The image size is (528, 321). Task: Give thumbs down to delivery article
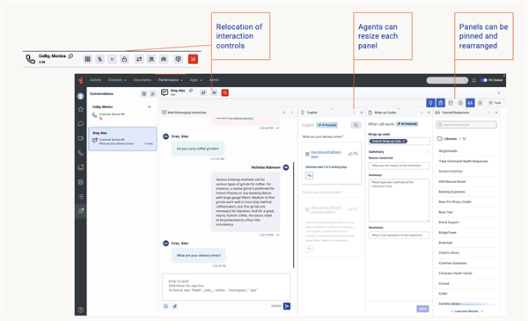tap(356, 154)
